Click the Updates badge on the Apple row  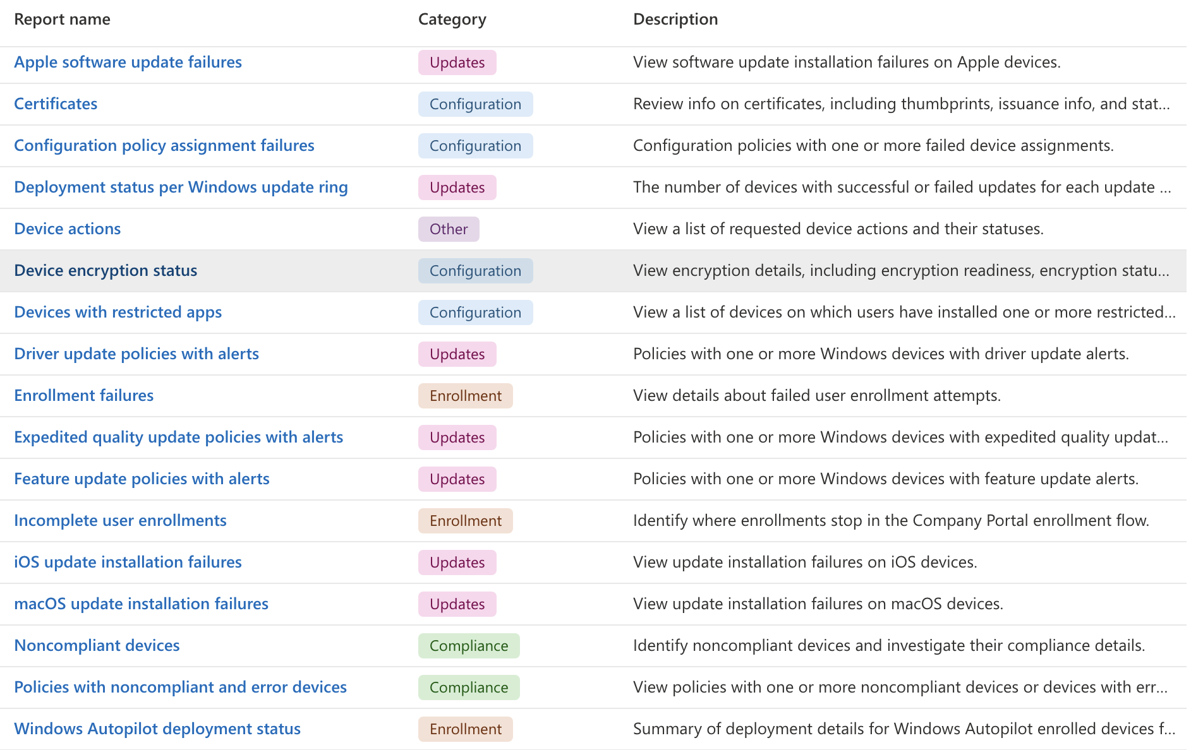coord(457,62)
